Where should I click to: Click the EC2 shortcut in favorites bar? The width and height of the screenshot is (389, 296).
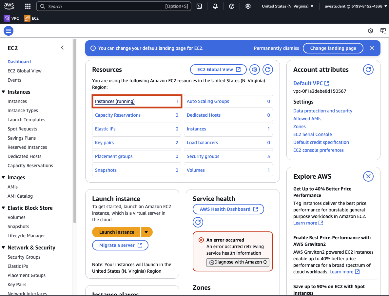31,18
